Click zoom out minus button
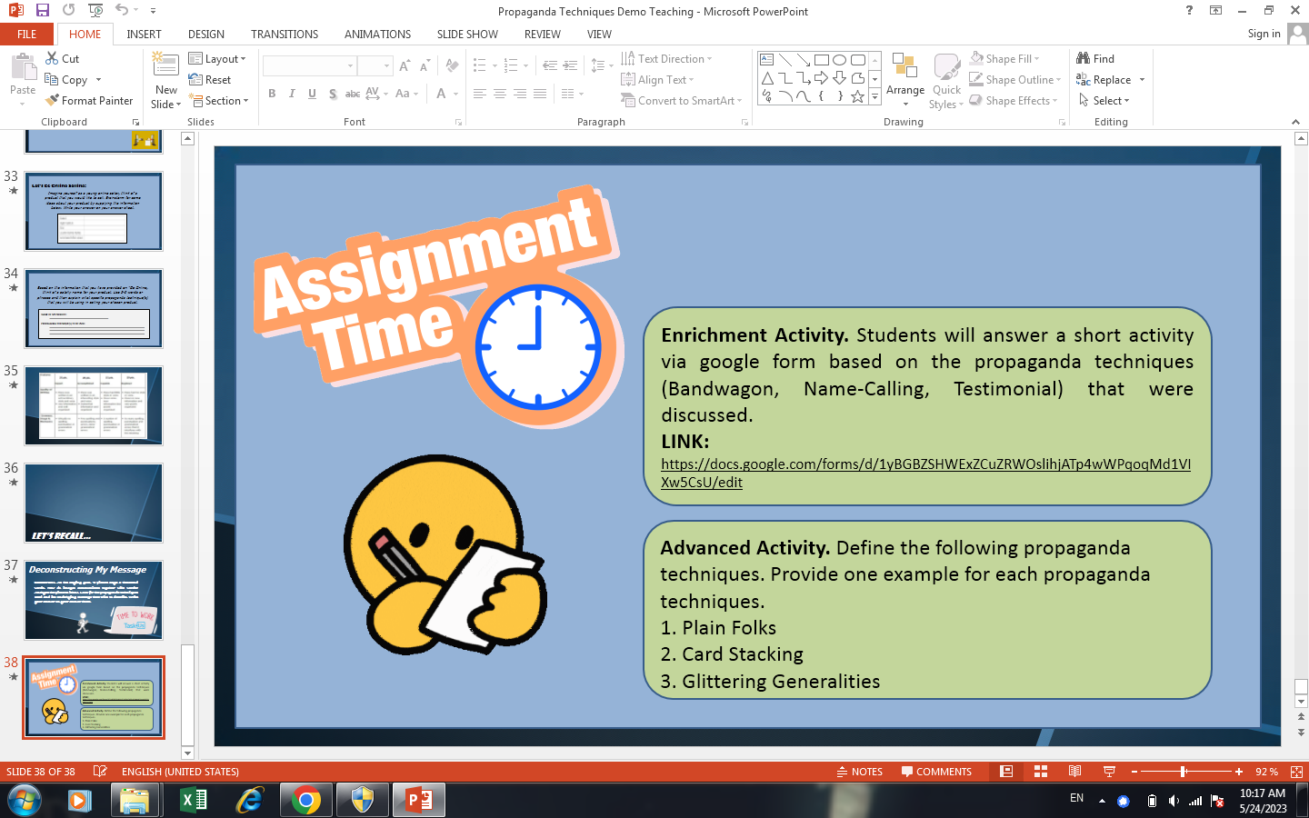 click(1134, 772)
